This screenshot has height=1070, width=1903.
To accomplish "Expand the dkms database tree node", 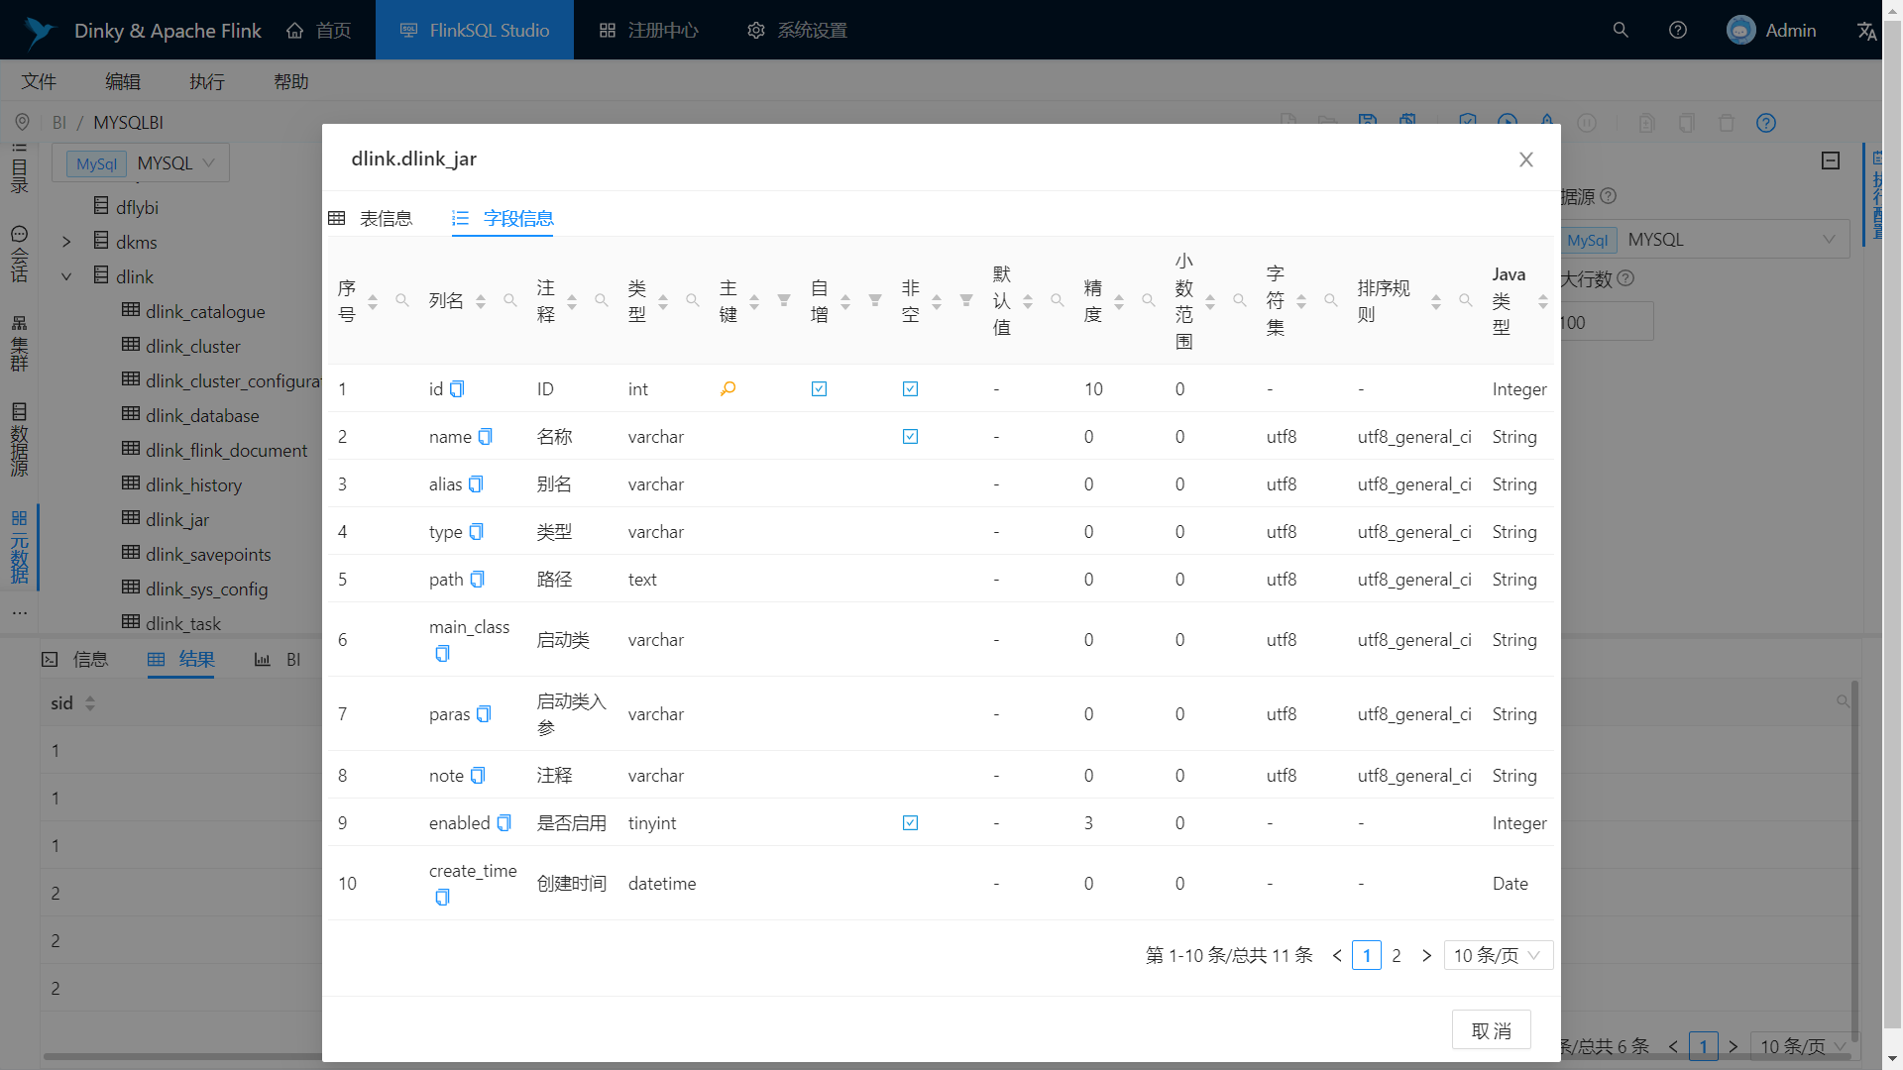I will pos(66,243).
